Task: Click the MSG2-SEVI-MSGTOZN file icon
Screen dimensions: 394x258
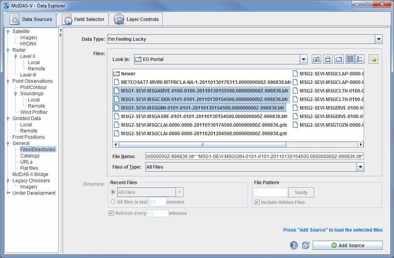Action: [295, 125]
